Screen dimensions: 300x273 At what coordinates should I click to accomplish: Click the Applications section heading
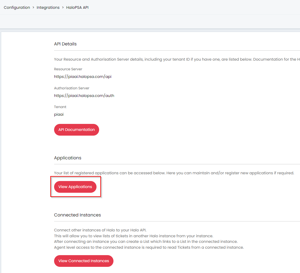[68, 158]
